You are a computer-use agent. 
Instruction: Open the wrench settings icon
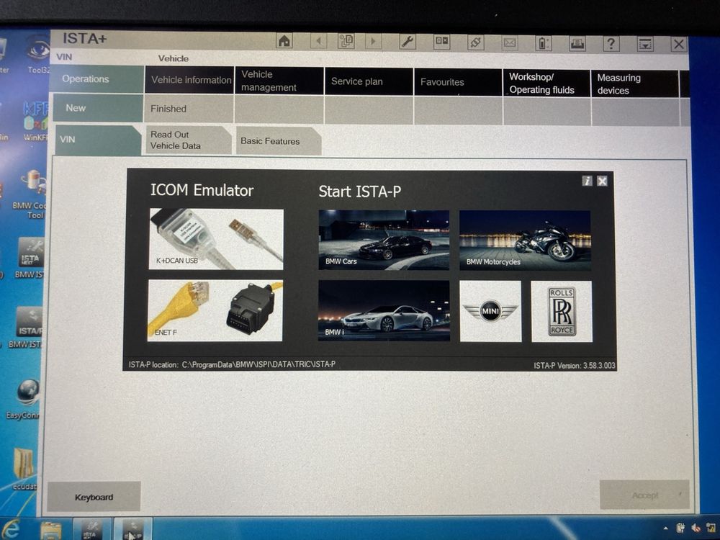(x=408, y=42)
